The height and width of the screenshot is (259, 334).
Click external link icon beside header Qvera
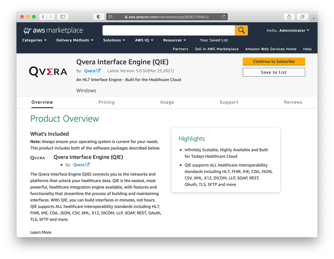(x=98, y=70)
